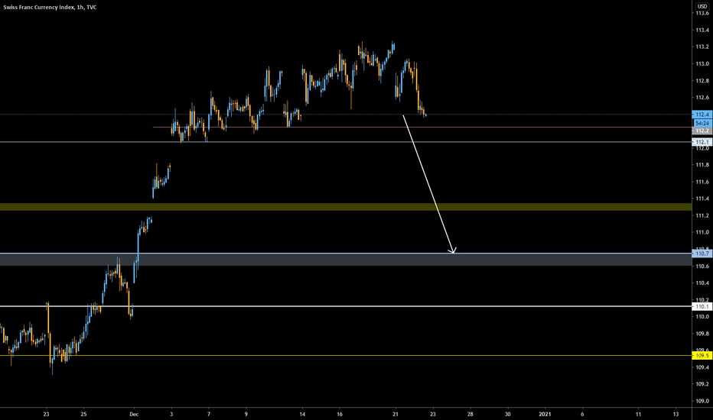Click the 110.7 blue price level label
713x420 pixels.
(x=702, y=254)
